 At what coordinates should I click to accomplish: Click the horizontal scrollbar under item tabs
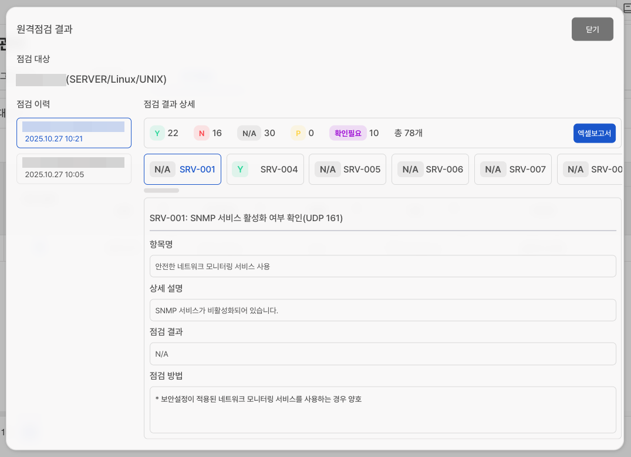click(161, 190)
